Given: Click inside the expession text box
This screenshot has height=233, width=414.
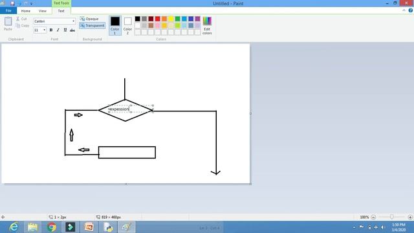Looking at the screenshot, I should pyautogui.click(x=131, y=109).
